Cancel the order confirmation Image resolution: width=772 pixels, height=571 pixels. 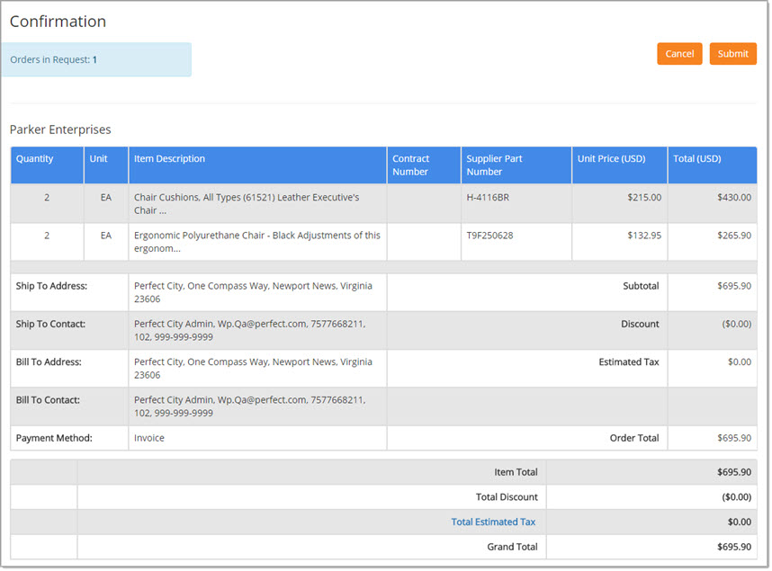(679, 54)
